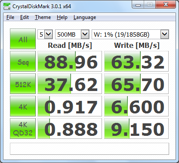
Task: Open the W: drive selection dropdown
Action: pos(130,34)
